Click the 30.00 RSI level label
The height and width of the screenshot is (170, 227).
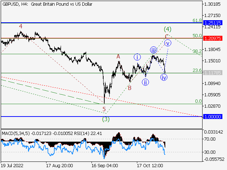(210, 152)
